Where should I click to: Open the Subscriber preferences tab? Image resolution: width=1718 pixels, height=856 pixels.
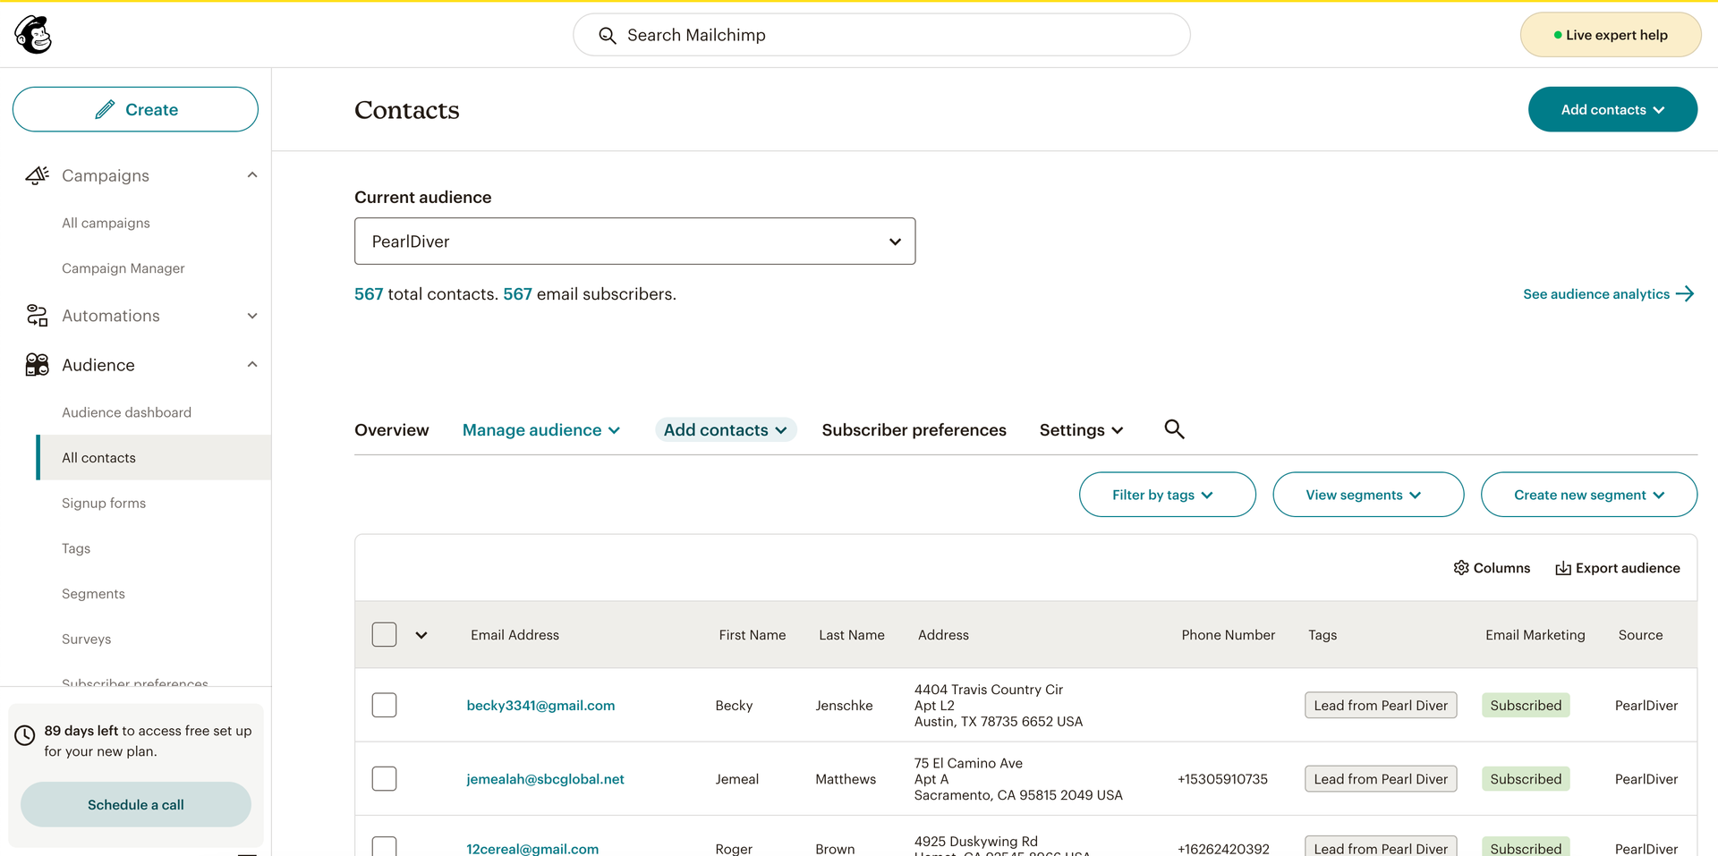click(x=914, y=430)
